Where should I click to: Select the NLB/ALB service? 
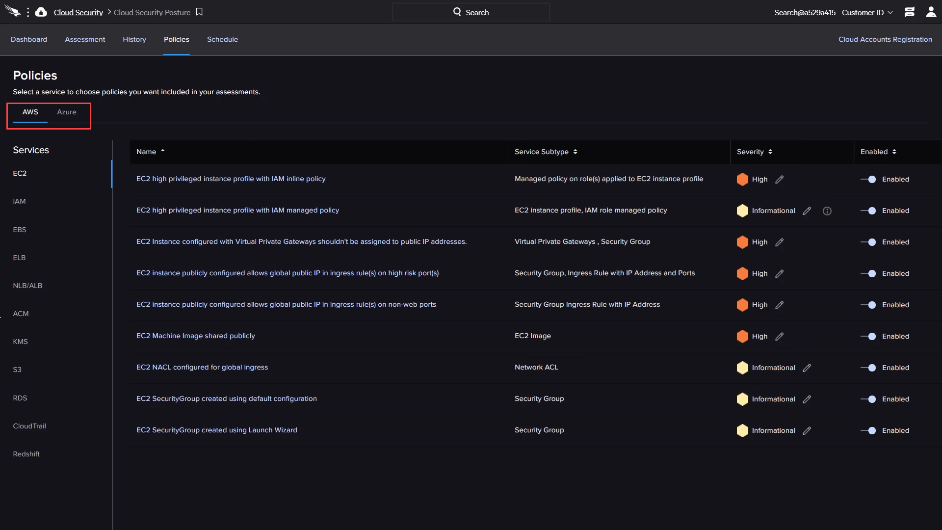click(x=27, y=286)
